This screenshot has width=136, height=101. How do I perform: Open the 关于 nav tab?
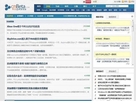click(x=94, y=6)
